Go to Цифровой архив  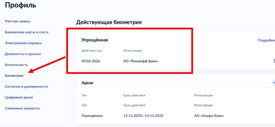[19, 97]
